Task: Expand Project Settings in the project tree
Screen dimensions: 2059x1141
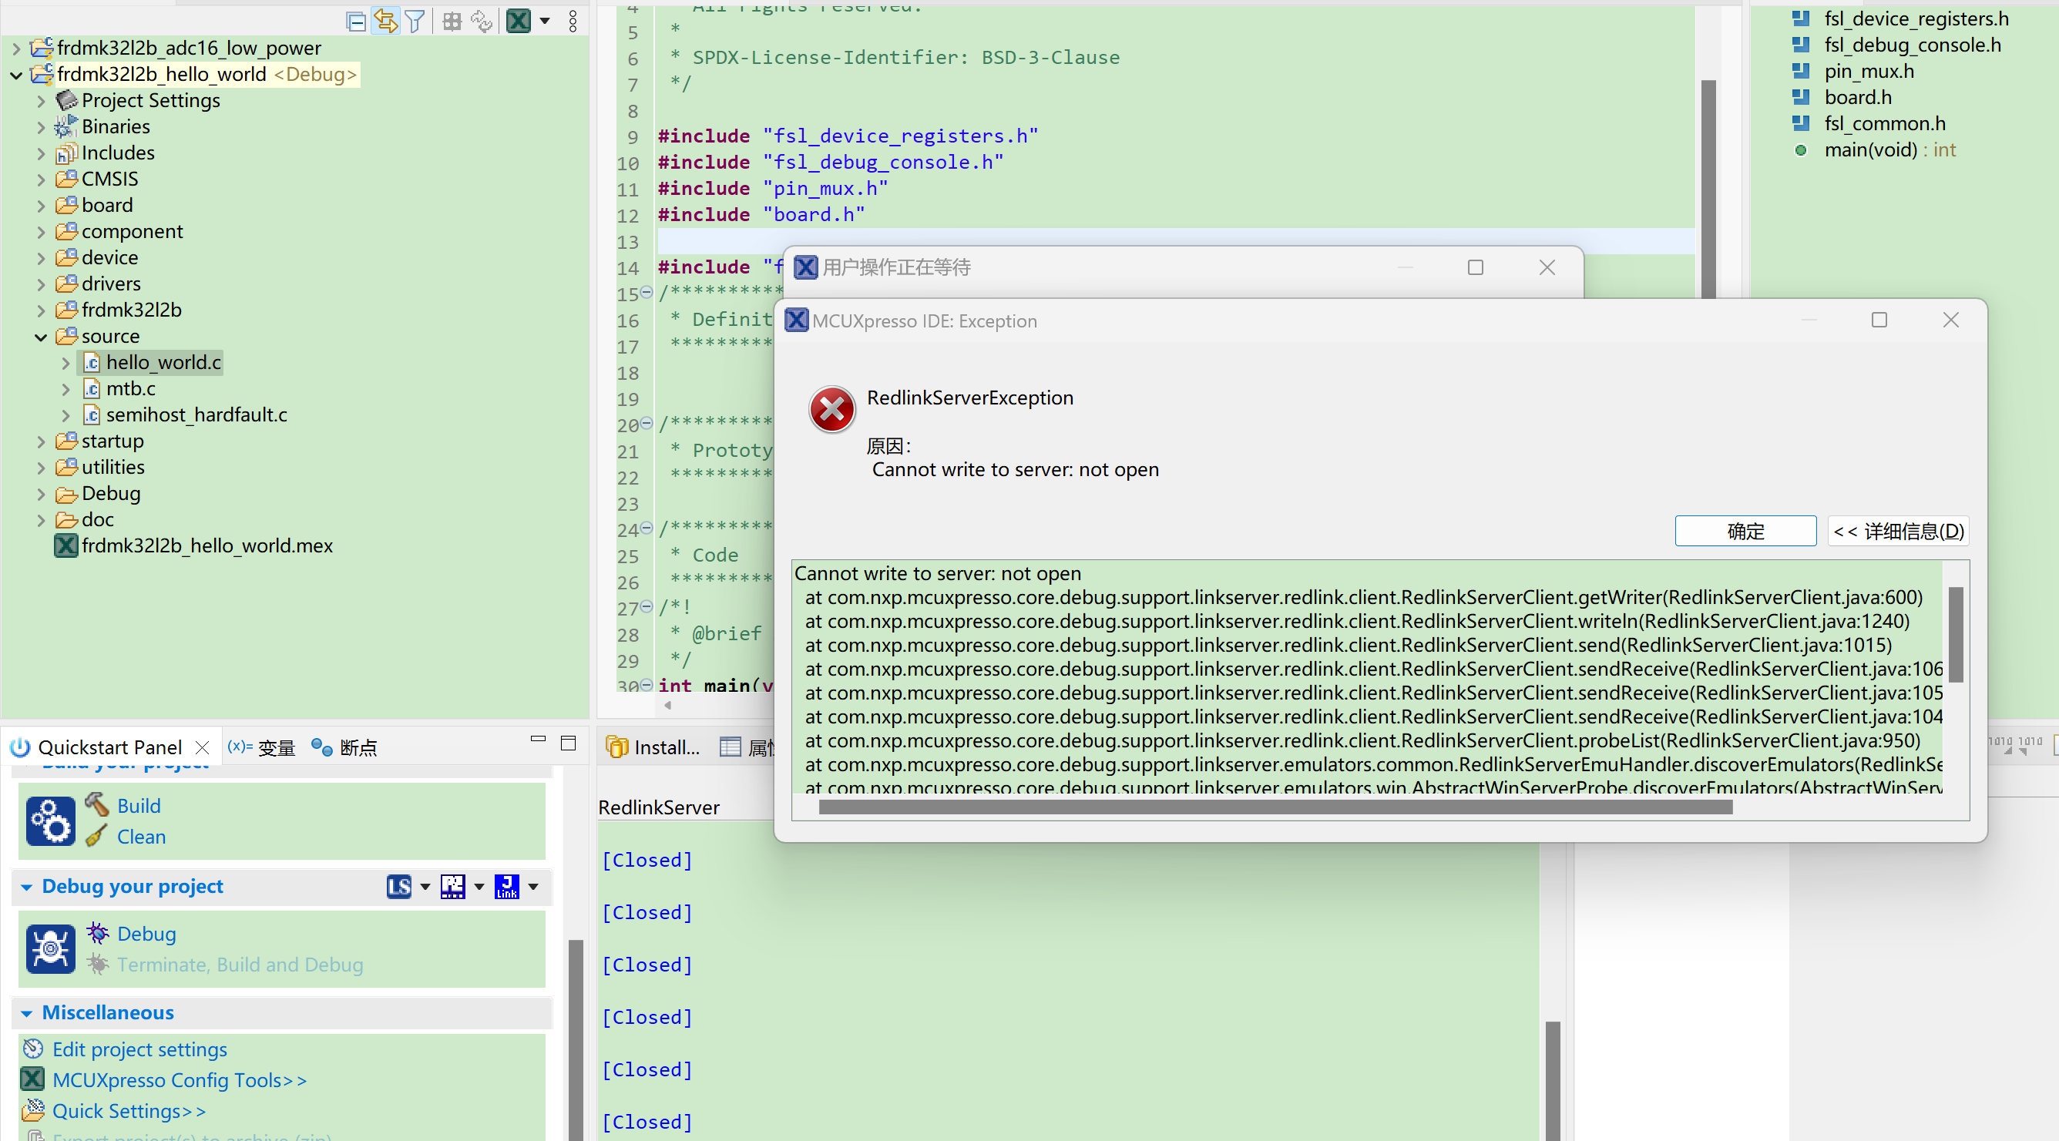Action: [x=42, y=101]
